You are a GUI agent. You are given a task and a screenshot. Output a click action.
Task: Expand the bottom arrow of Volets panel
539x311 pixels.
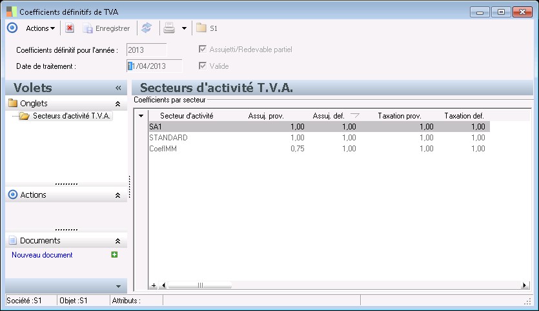[x=118, y=287]
